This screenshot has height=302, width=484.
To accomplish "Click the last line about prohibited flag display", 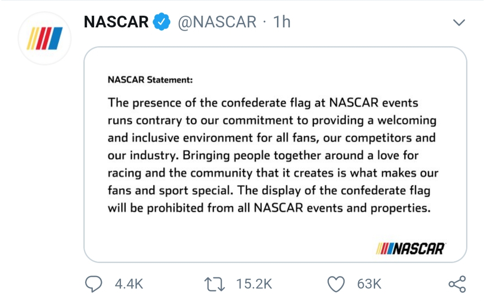I will 269,208.
